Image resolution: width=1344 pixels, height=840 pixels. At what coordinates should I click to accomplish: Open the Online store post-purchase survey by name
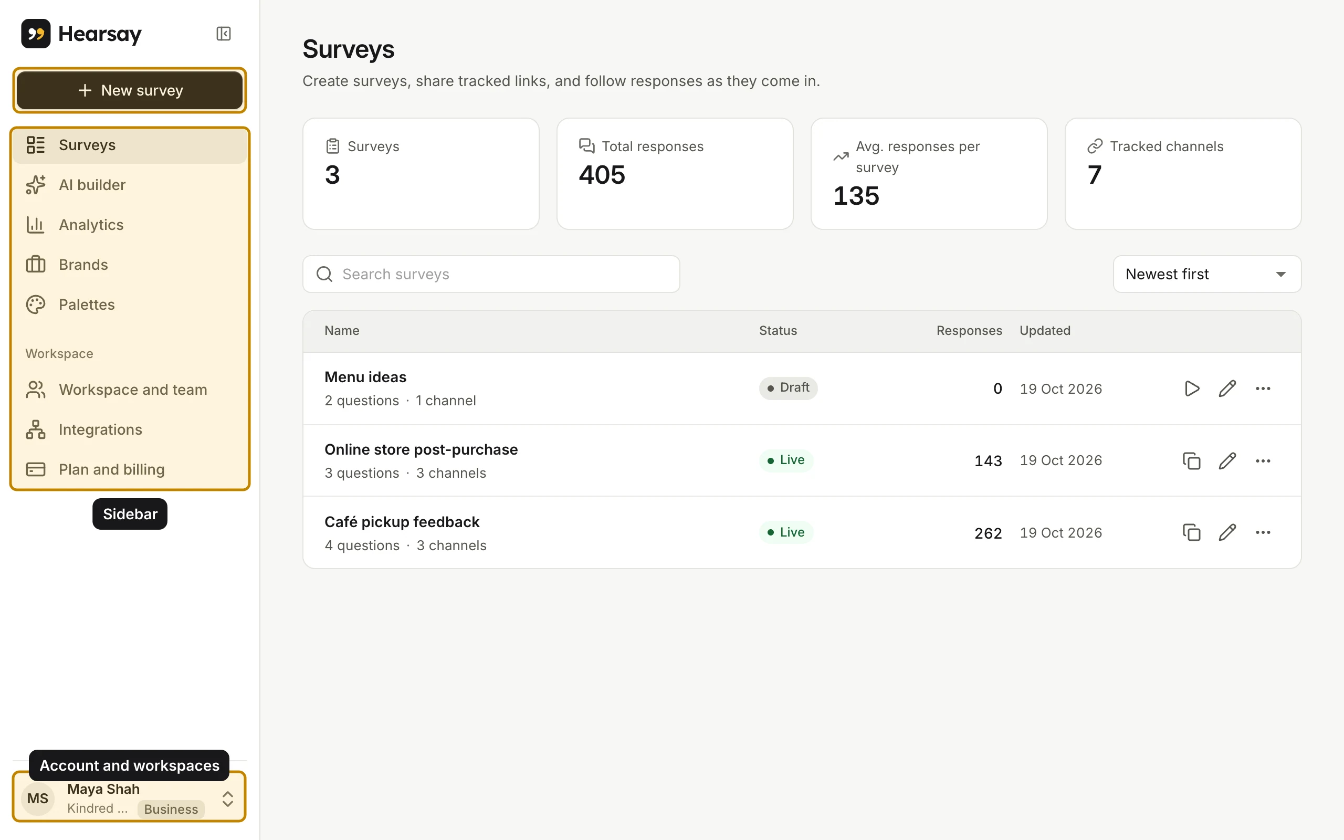tap(421, 449)
